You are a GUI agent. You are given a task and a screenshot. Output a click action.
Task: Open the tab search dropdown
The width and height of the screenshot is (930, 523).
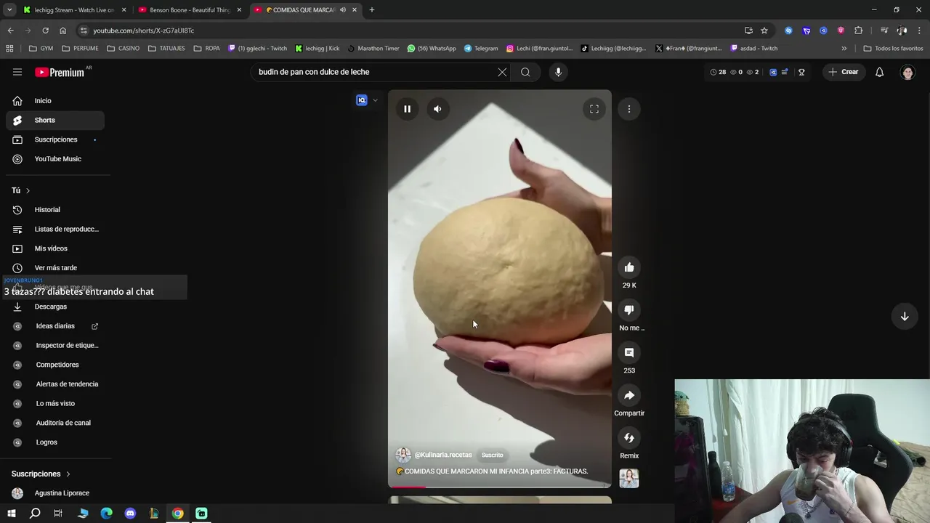click(x=9, y=10)
